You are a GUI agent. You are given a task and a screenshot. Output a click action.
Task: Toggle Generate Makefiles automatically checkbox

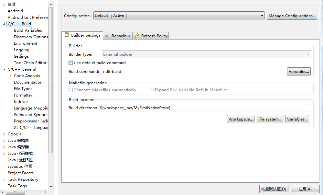tap(71, 90)
